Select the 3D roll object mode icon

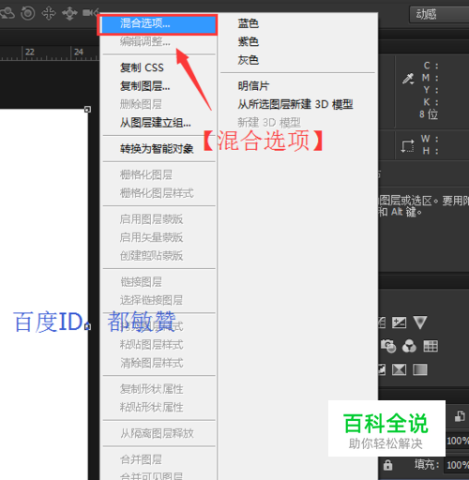[27, 13]
